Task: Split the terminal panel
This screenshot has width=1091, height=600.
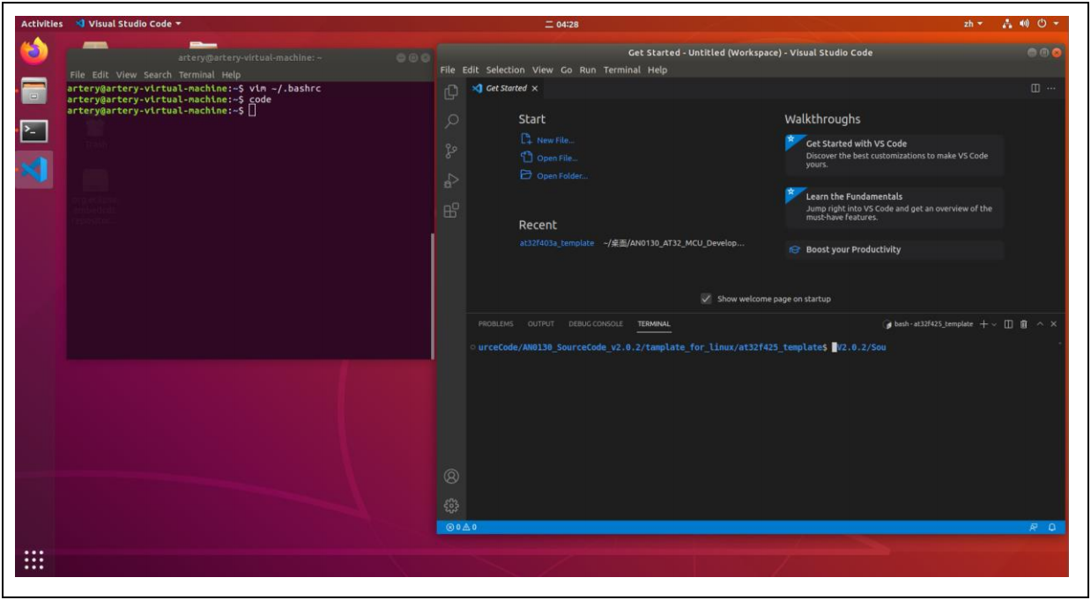Action: (1009, 324)
